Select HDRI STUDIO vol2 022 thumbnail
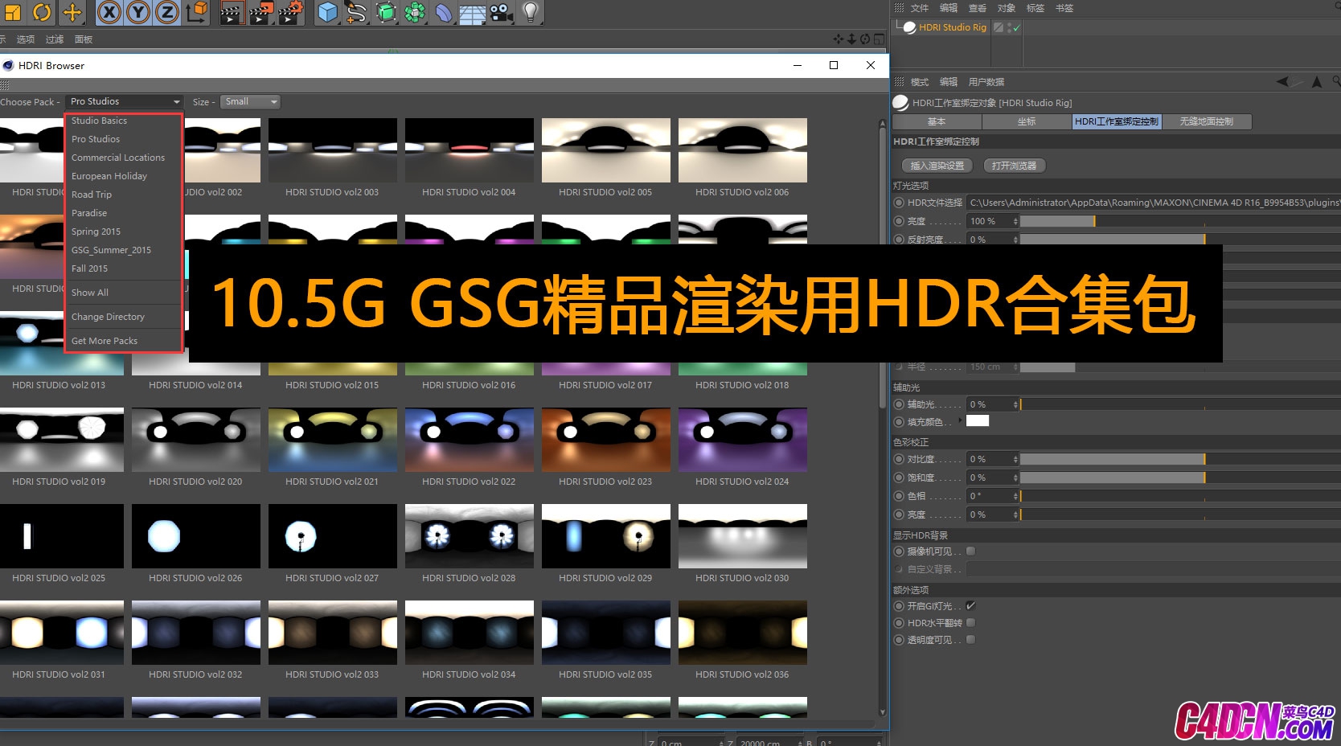Image resolution: width=1341 pixels, height=746 pixels. [x=470, y=440]
